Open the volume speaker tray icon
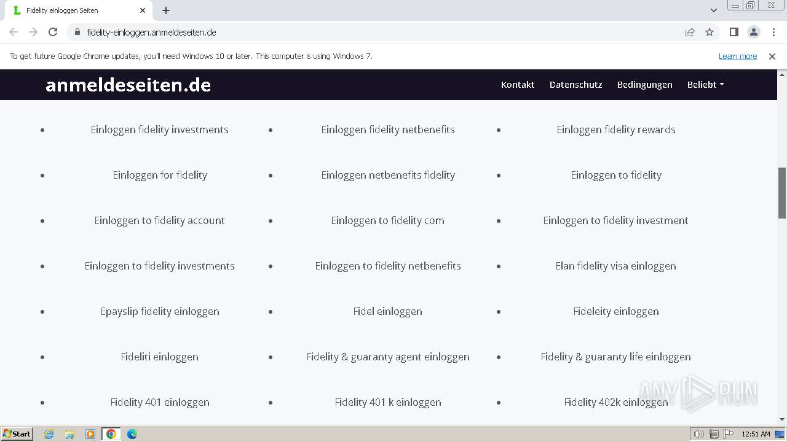787x442 pixels. click(x=698, y=434)
